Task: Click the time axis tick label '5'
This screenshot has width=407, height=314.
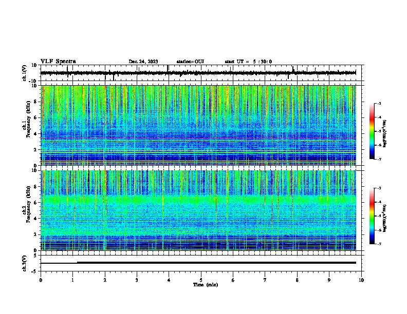Action: pyautogui.click(x=201, y=280)
